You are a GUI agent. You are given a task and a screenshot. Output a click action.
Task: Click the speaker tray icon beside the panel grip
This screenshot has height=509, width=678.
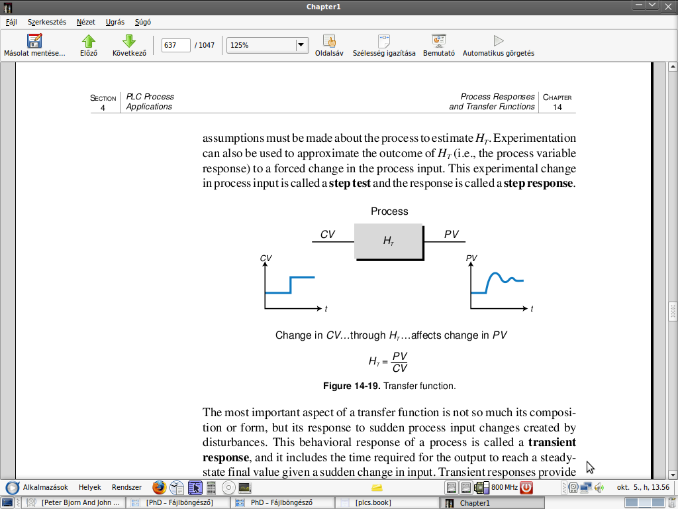(573, 488)
